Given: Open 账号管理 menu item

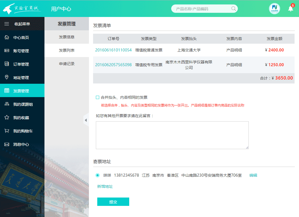Looking at the screenshot, I should [22, 51].
